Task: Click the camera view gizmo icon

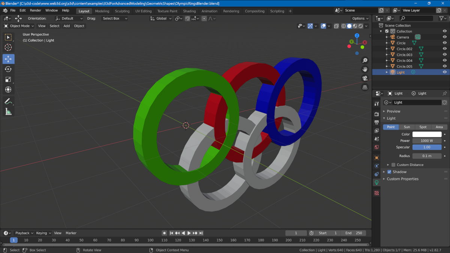Action: coord(364,78)
